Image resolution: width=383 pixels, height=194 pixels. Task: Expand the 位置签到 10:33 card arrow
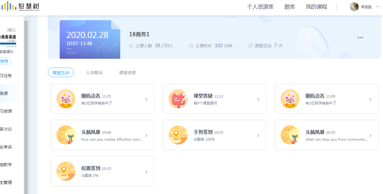coord(146,172)
